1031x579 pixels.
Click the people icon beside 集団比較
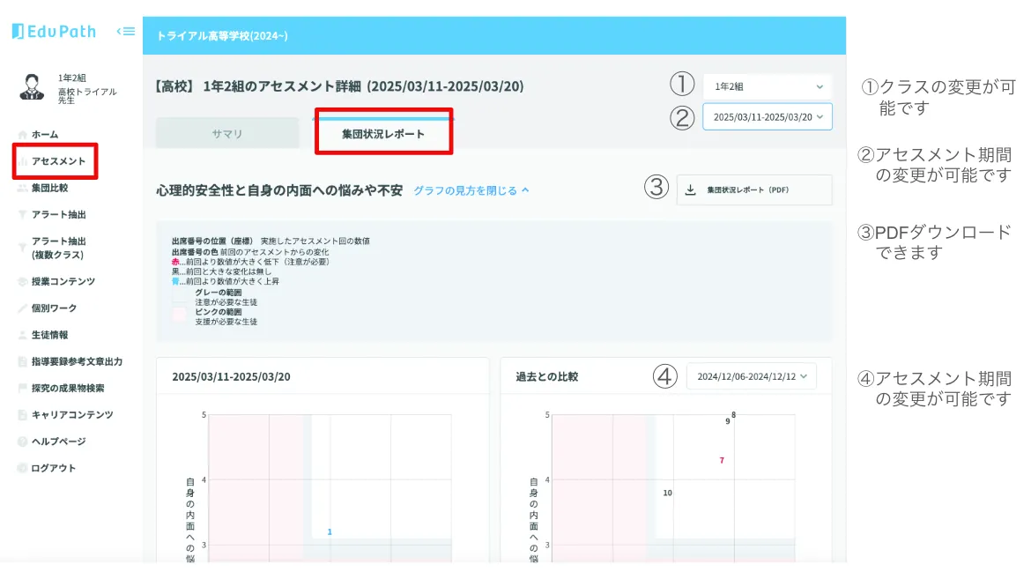(22, 189)
